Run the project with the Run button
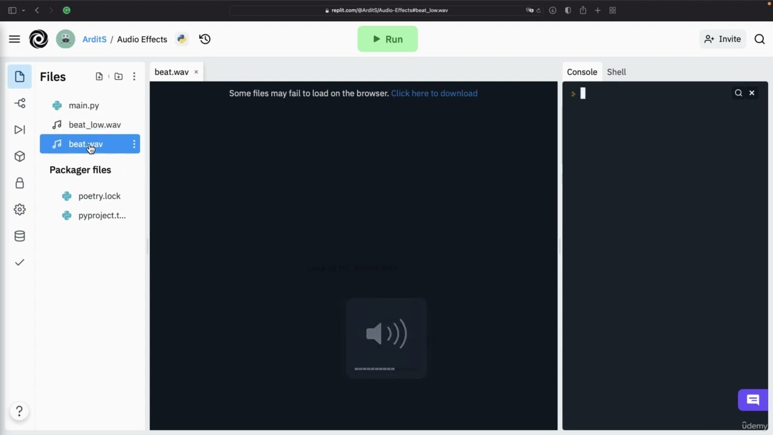This screenshot has width=773, height=435. [388, 39]
